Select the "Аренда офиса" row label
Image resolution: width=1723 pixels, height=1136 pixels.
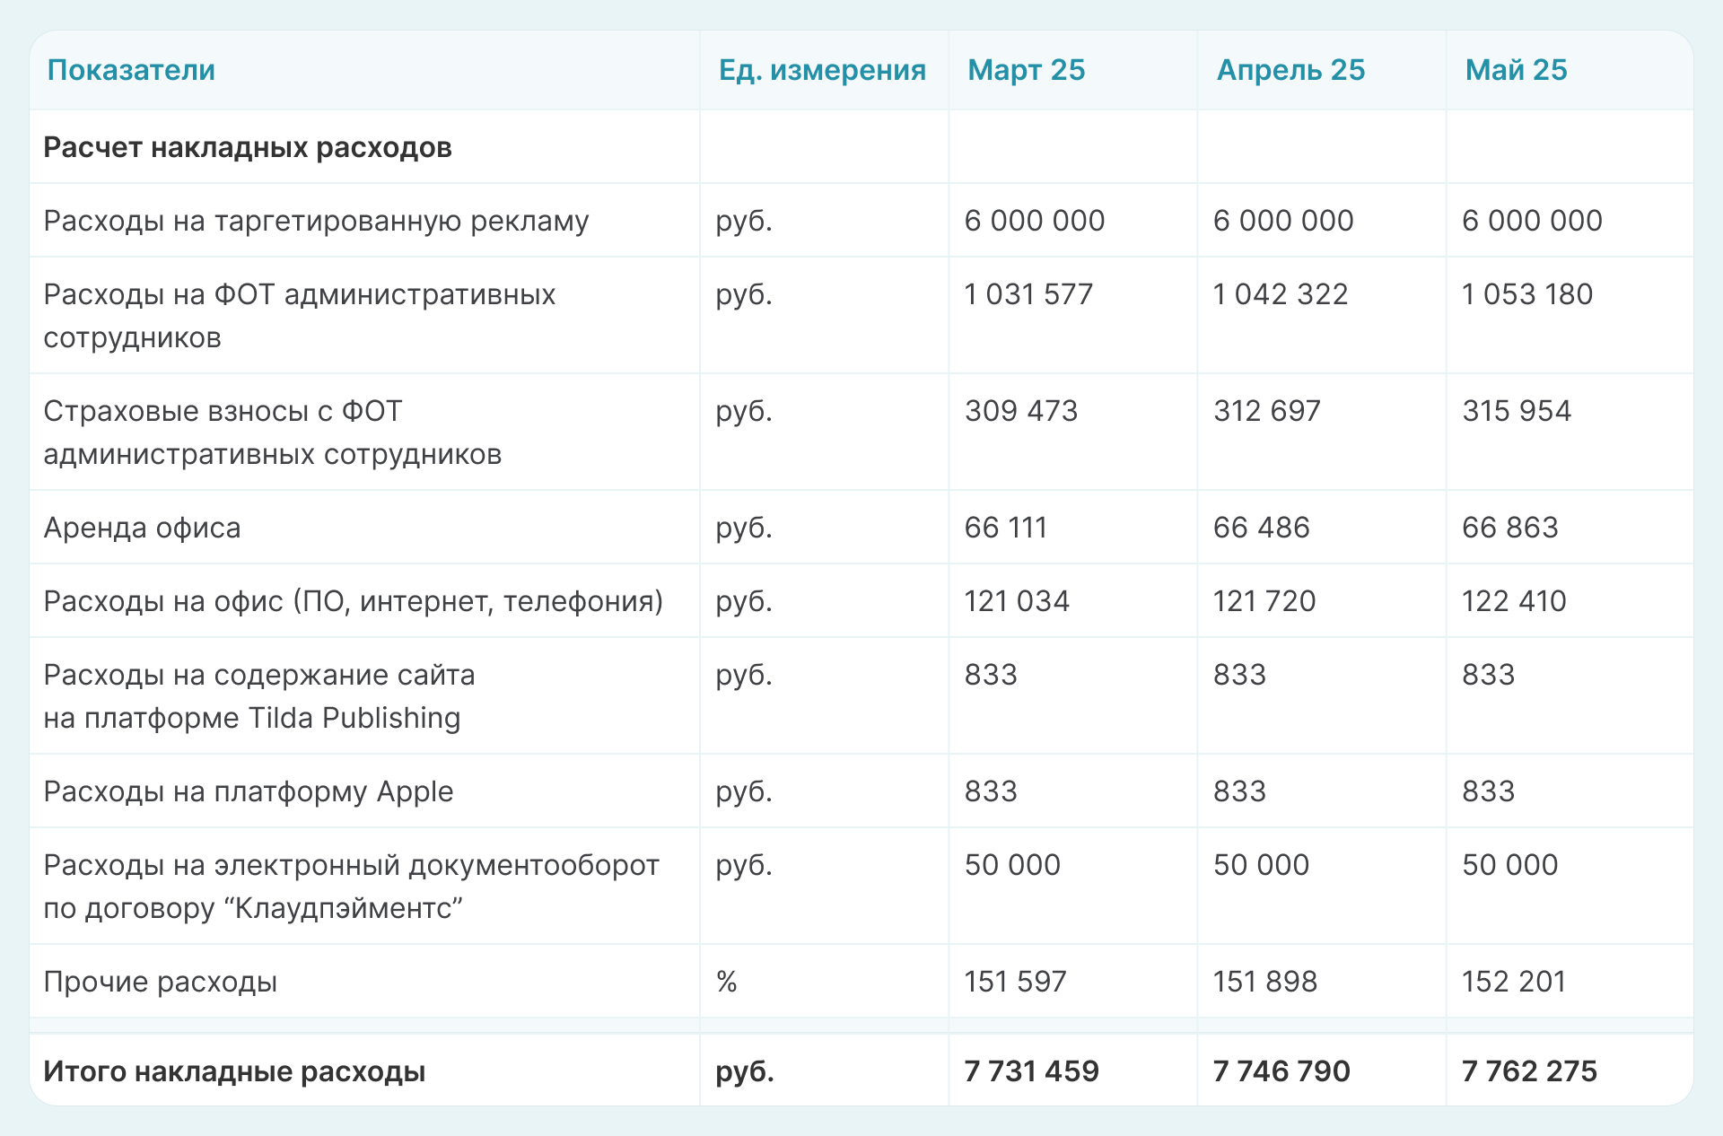(x=142, y=528)
